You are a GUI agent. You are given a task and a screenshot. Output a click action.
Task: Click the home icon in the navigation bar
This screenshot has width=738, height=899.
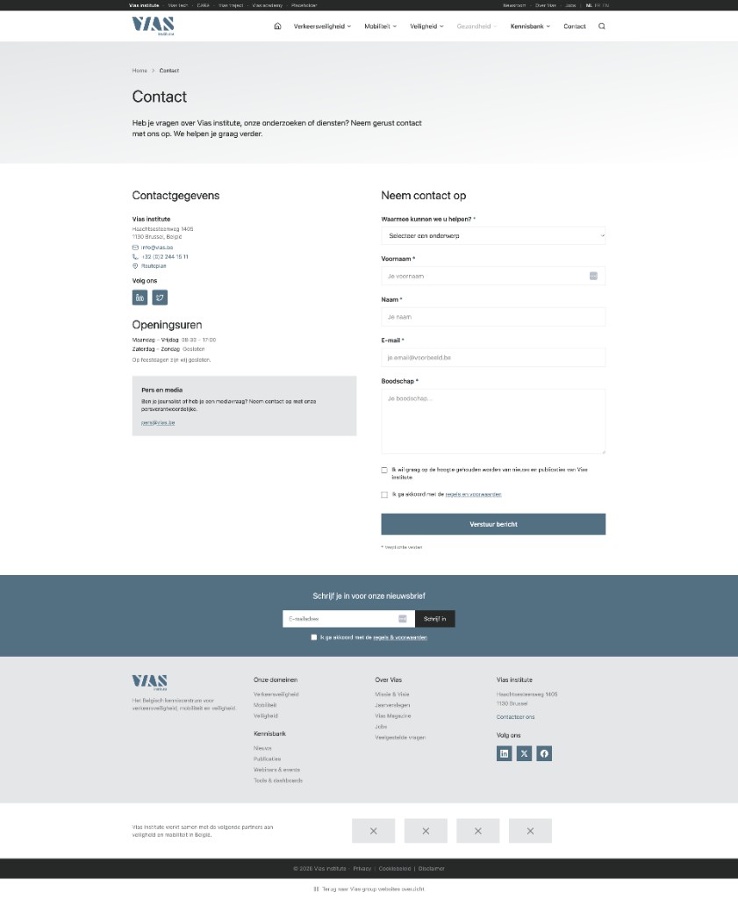(x=277, y=26)
